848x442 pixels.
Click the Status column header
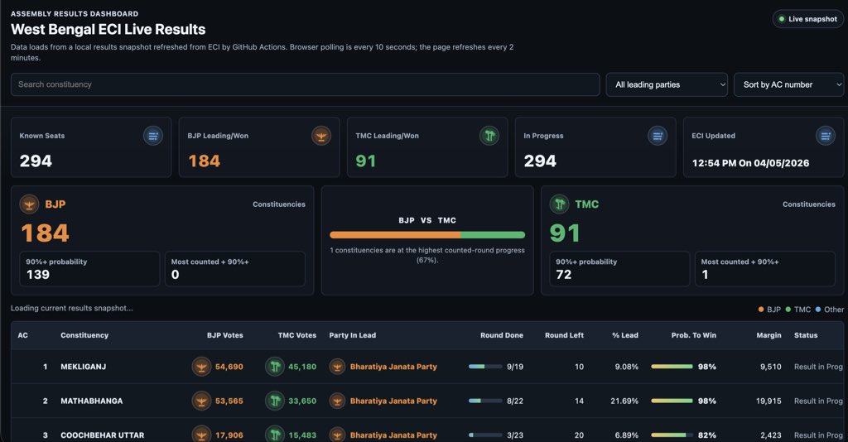(806, 335)
